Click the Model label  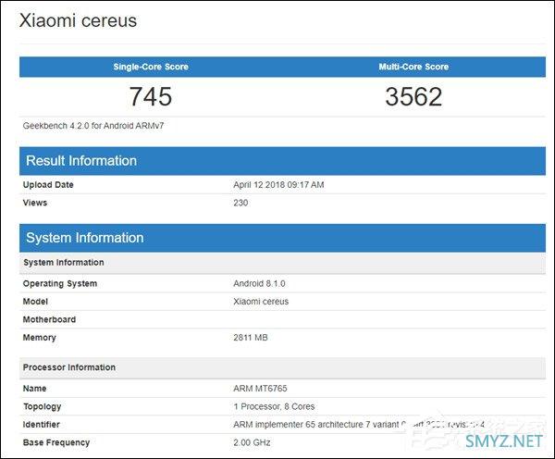coord(35,302)
